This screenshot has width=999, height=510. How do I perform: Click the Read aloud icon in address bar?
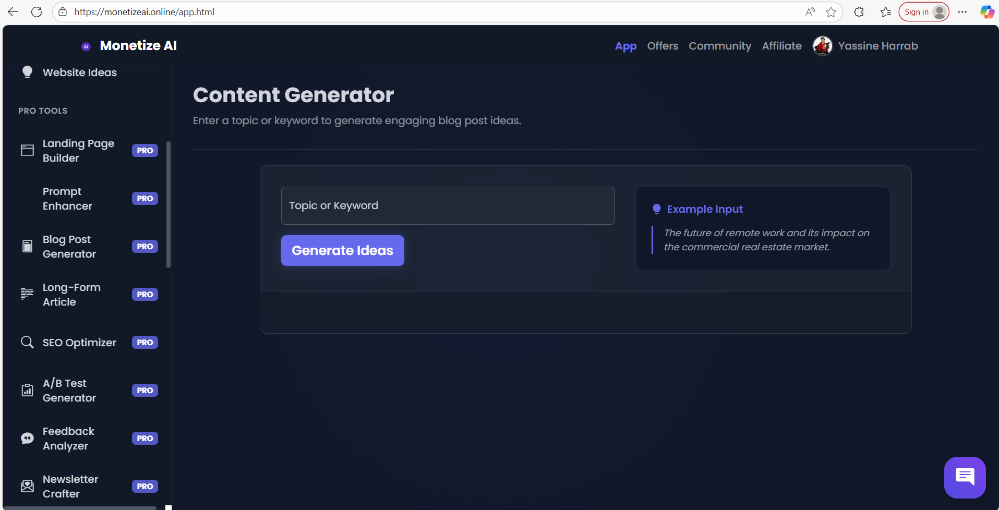810,12
